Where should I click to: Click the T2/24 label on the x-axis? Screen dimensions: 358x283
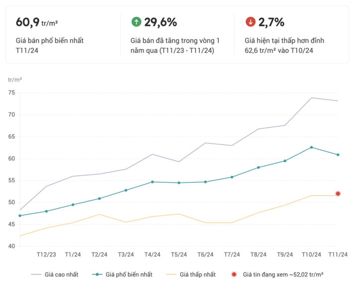tap(99, 255)
